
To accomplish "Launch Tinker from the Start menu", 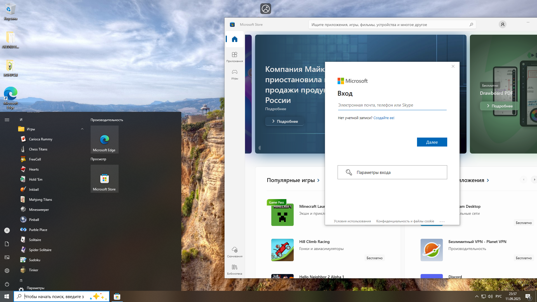I will click(50, 270).
